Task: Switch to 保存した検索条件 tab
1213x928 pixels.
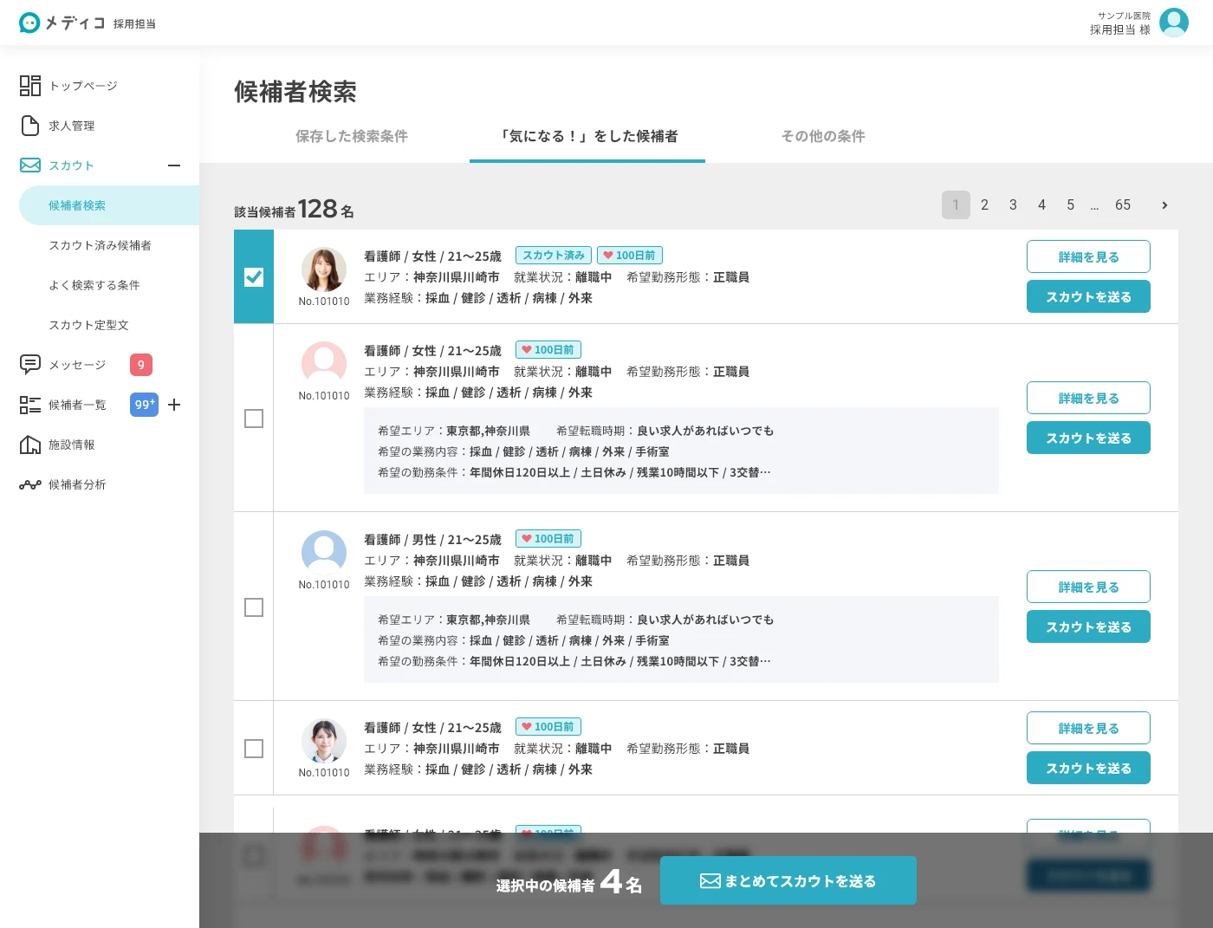Action: point(352,136)
